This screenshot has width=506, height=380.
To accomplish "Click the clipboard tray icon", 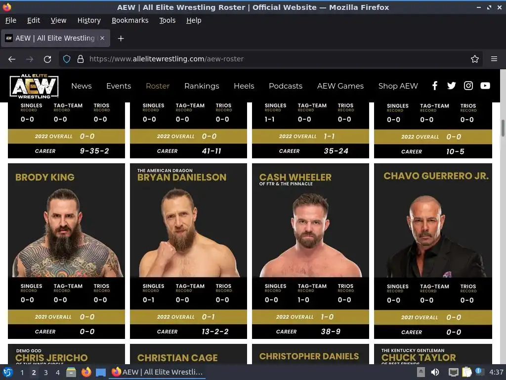I will click(x=466, y=372).
